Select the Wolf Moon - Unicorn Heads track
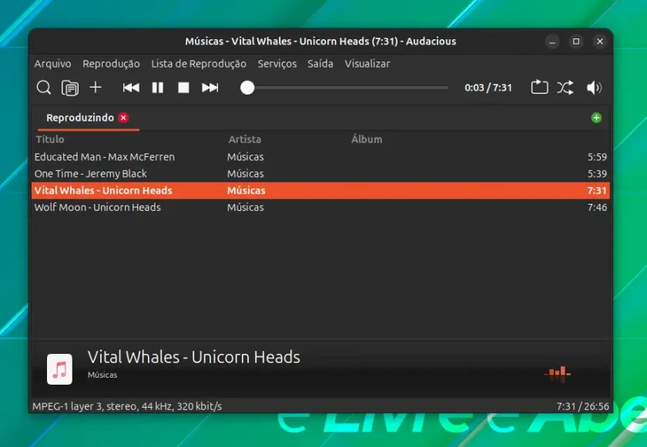Image resolution: width=647 pixels, height=447 pixels. pyautogui.click(x=320, y=207)
